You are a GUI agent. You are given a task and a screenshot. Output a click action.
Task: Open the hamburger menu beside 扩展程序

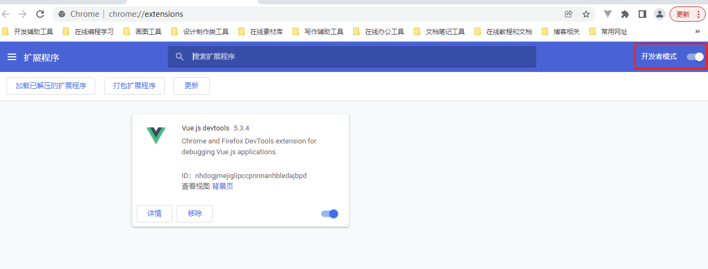(x=12, y=57)
